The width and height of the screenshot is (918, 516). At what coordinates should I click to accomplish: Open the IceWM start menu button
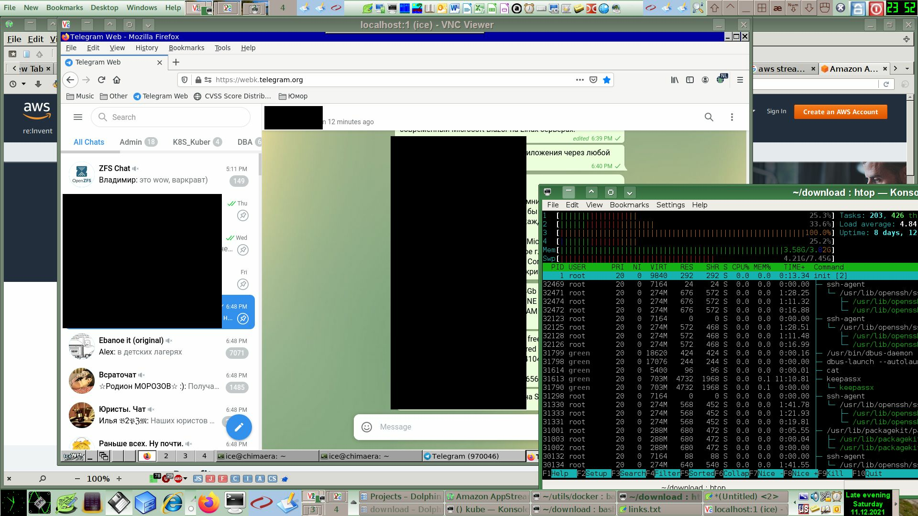point(74,456)
